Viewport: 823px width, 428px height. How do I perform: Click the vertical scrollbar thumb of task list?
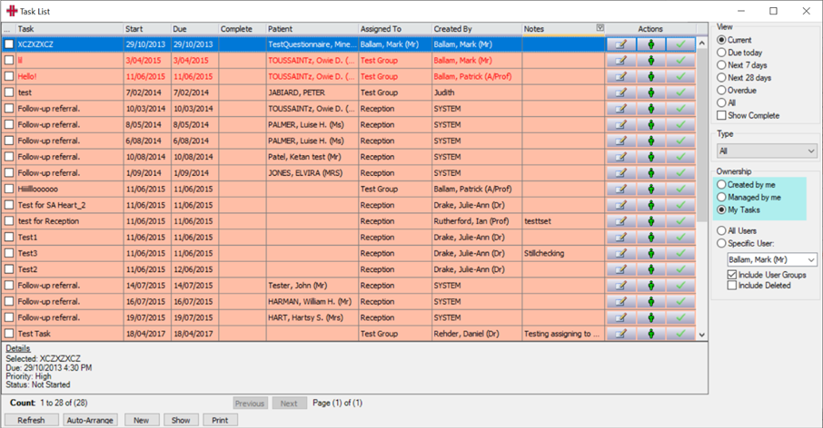pos(702,135)
